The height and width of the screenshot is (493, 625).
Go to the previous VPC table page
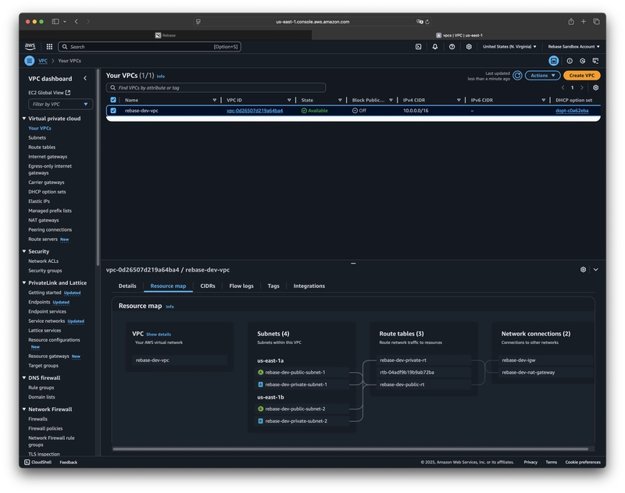point(562,87)
